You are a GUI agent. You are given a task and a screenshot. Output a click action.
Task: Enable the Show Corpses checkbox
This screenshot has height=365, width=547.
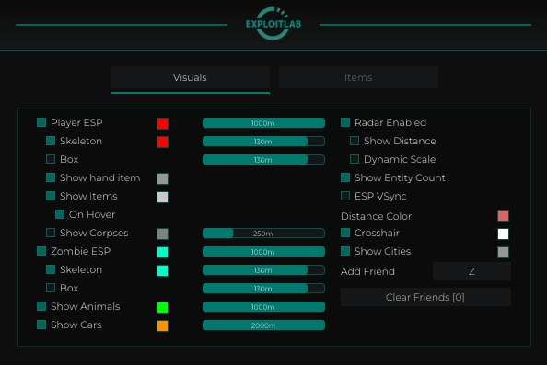point(51,233)
